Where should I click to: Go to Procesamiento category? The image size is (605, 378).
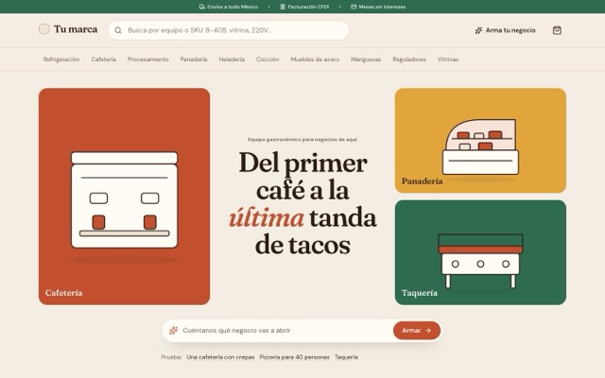click(x=148, y=59)
